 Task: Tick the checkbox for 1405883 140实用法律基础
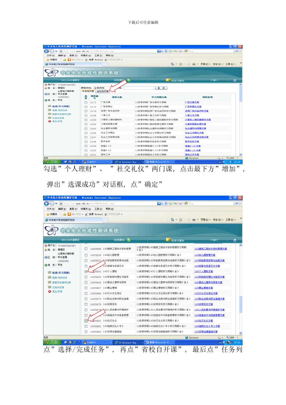(86, 332)
